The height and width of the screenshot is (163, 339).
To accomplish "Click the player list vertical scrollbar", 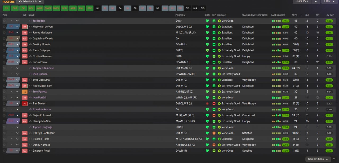I will click(337, 60).
